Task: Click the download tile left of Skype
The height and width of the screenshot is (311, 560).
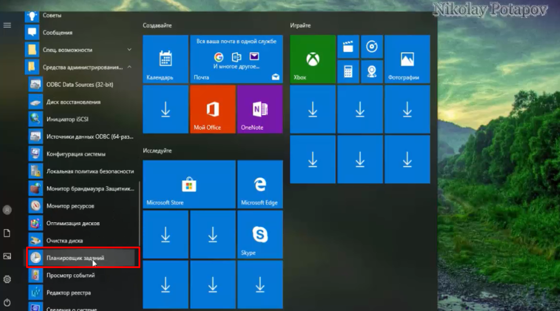Action: tap(213, 234)
